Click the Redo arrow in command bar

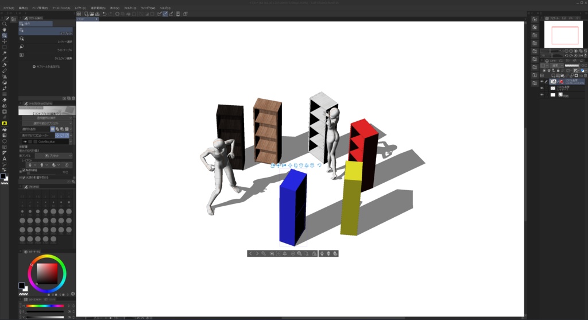click(110, 14)
